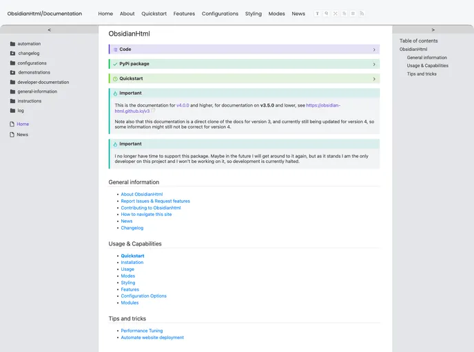This screenshot has height=352, width=474.
Task: Open the Configuration Options link
Action: [143, 296]
